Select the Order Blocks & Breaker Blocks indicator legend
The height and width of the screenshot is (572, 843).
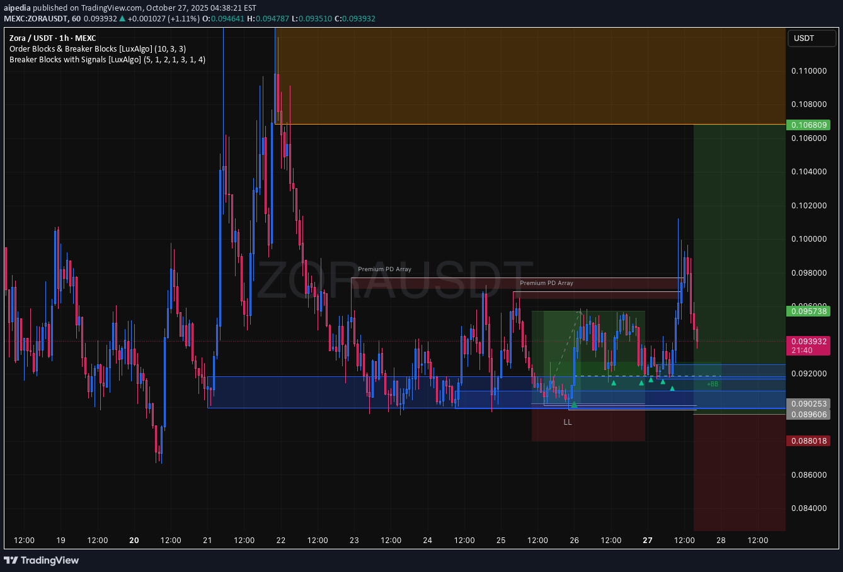click(x=98, y=48)
